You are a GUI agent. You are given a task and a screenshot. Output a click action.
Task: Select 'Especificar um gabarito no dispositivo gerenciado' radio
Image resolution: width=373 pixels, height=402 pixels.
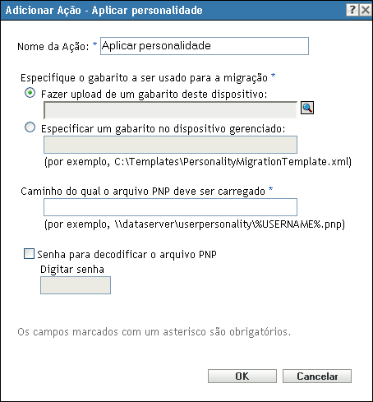point(30,127)
